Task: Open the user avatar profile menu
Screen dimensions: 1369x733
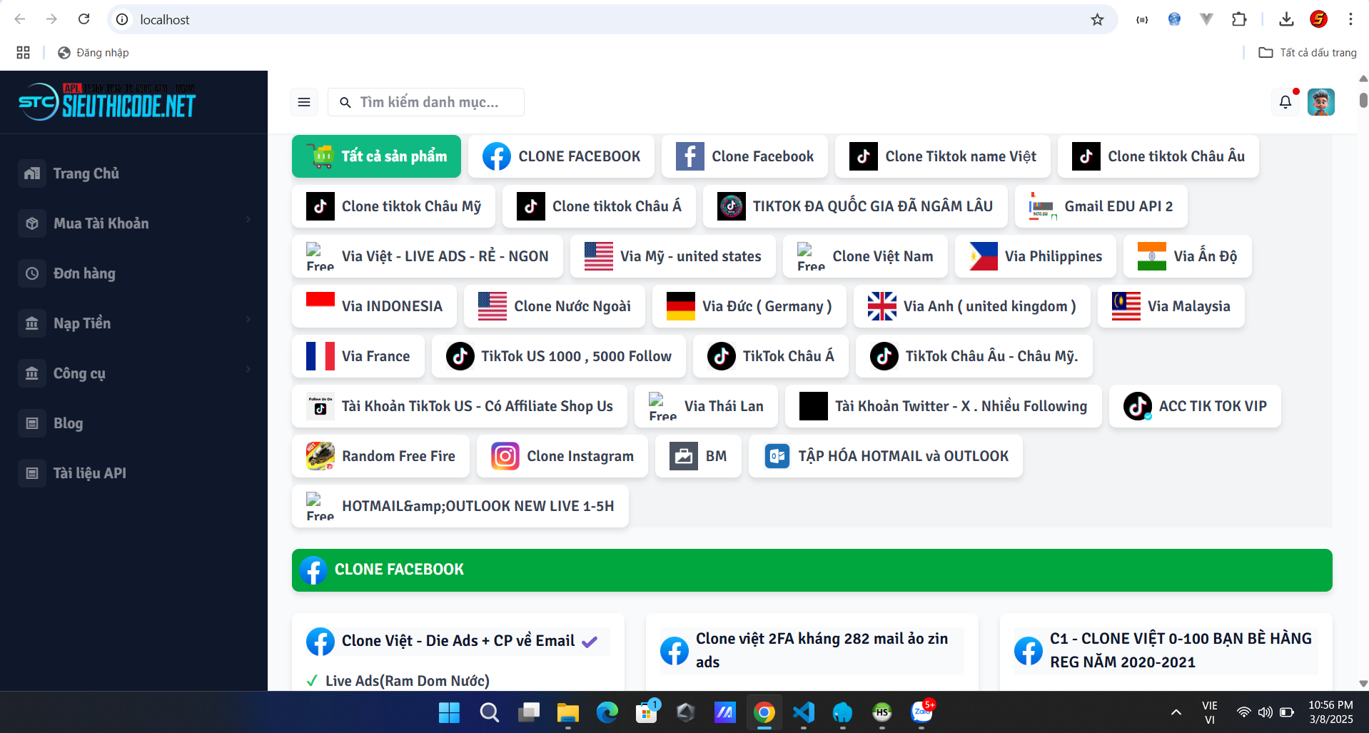Action: [x=1320, y=102]
